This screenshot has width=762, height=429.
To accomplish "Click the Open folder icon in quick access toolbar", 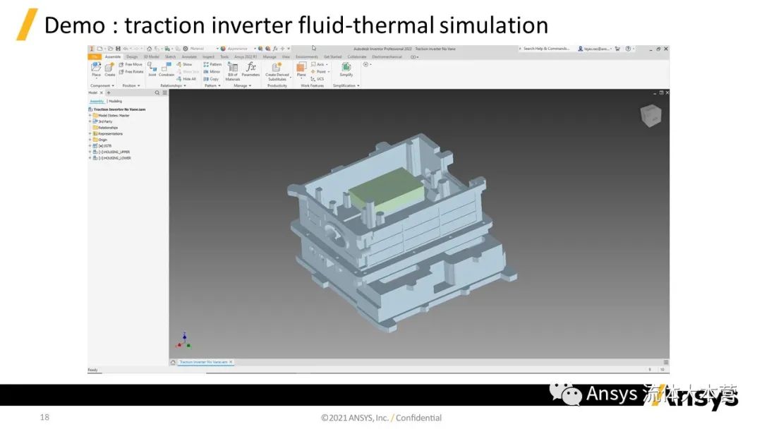I will (x=110, y=49).
